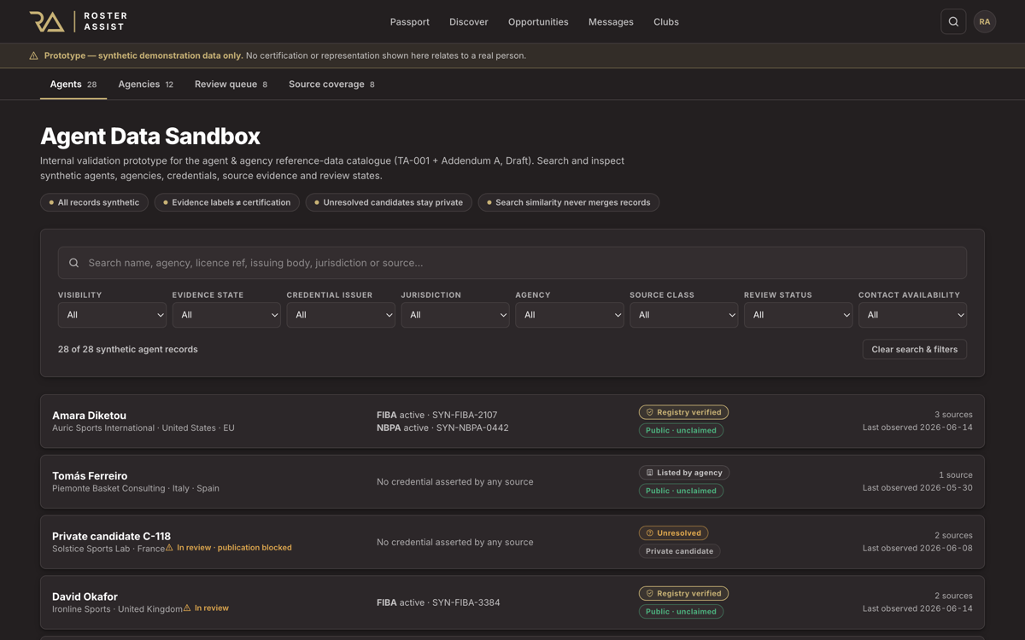Click the Search similarity never merges records chip
1025x640 pixels.
pyautogui.click(x=569, y=202)
